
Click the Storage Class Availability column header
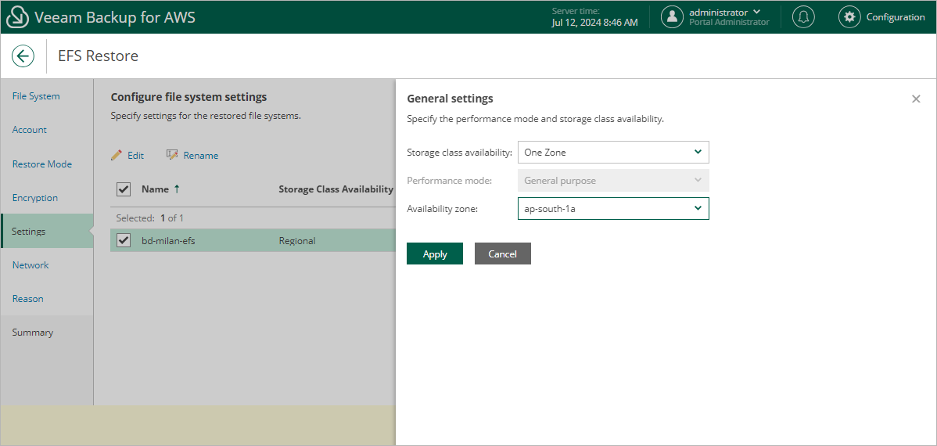tap(336, 189)
